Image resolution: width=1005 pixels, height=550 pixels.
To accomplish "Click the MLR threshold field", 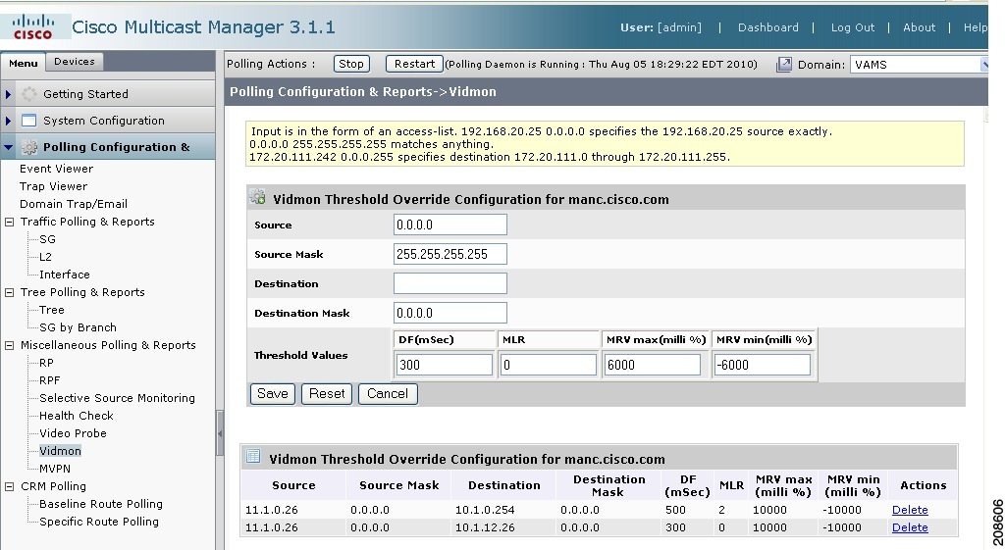I will click(x=548, y=365).
